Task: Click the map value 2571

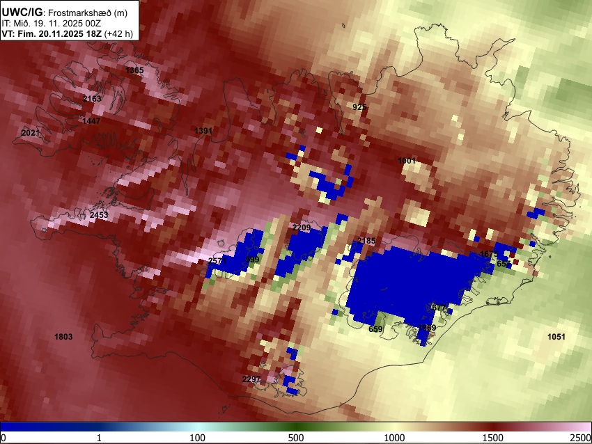Action: tap(217, 261)
